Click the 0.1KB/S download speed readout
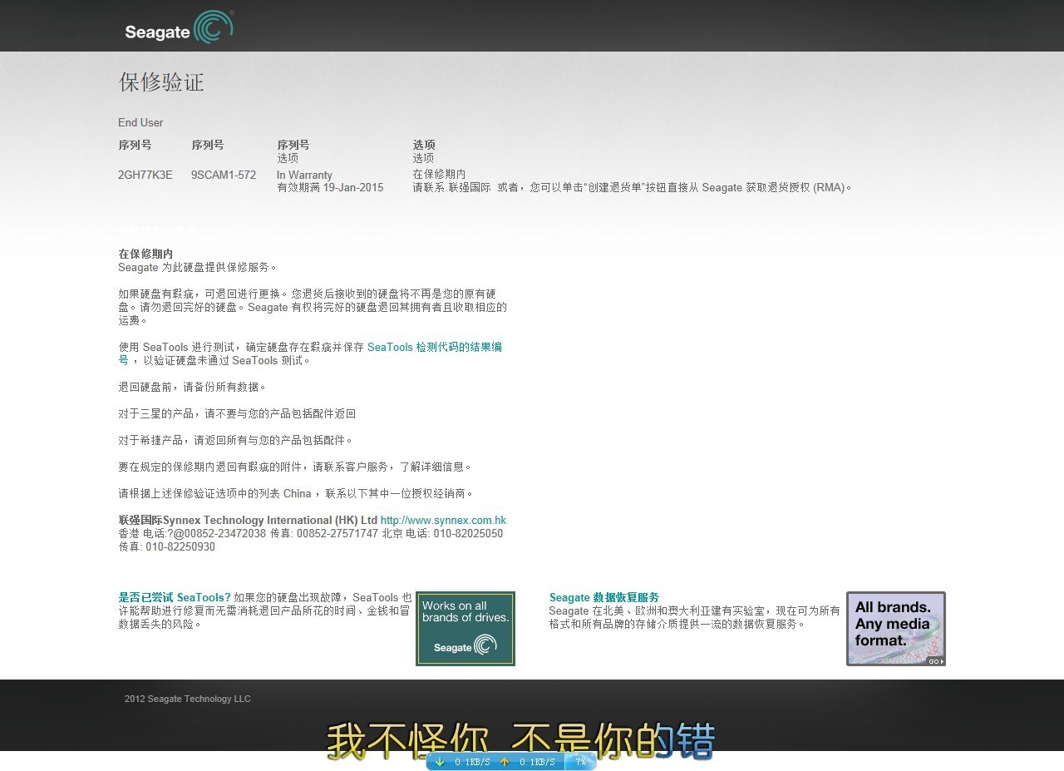This screenshot has height=771, width=1064. (x=472, y=762)
